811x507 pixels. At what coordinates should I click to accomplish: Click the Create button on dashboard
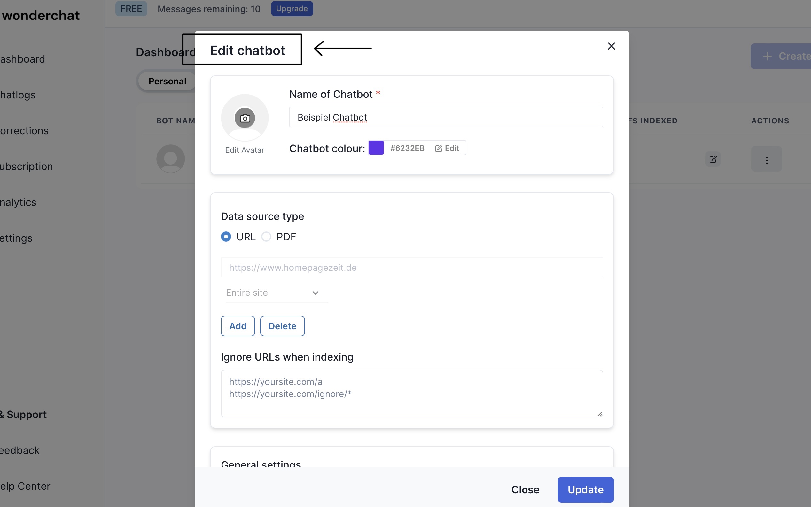pos(781,56)
